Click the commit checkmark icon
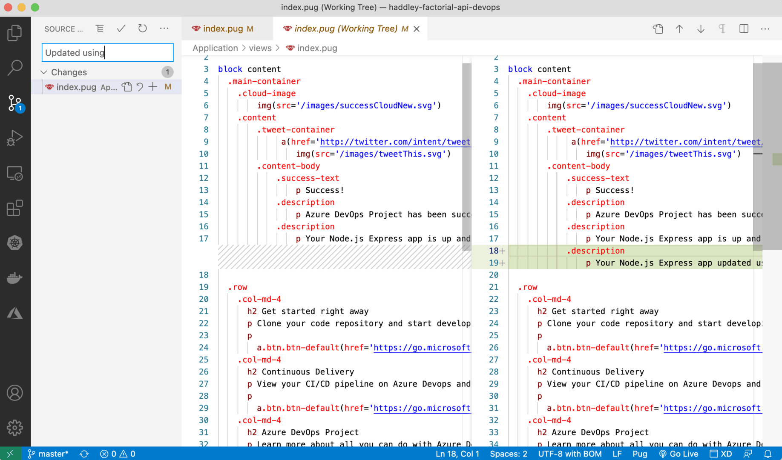This screenshot has height=460, width=782. [x=121, y=29]
